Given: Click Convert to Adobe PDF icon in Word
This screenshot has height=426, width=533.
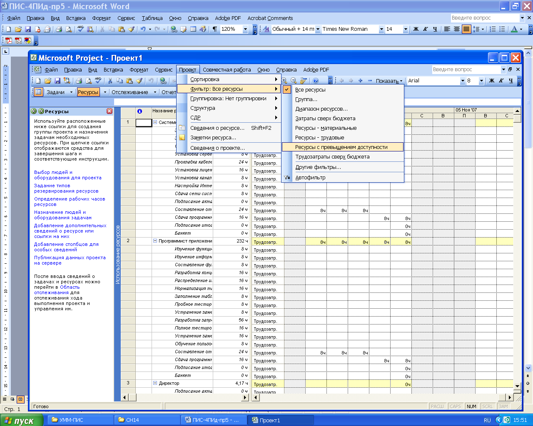Looking at the screenshot, I should click(8, 40).
